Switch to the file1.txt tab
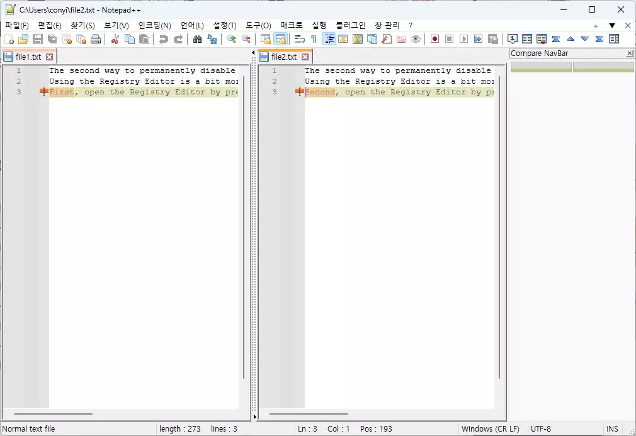 28,57
